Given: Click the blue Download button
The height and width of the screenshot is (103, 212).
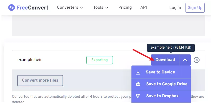Looking at the screenshot, I should tap(165, 60).
